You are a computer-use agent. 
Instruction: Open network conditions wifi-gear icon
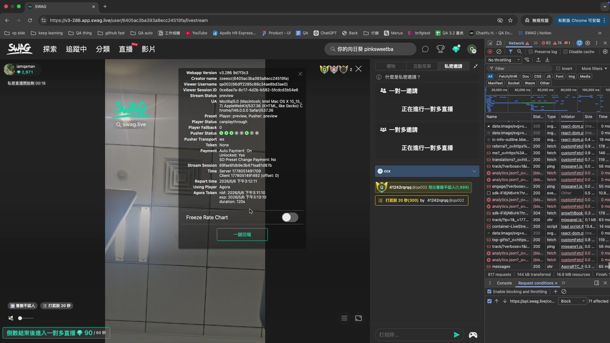[x=527, y=60]
